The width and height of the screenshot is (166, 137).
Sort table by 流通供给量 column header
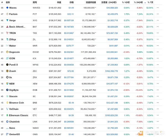(x=91, y=2)
